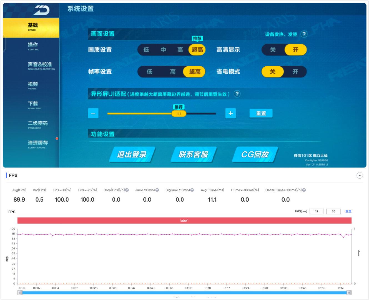The image size is (369, 300).
Task: Click the 重置 link beside FPS thresholds
Action: pos(348,211)
